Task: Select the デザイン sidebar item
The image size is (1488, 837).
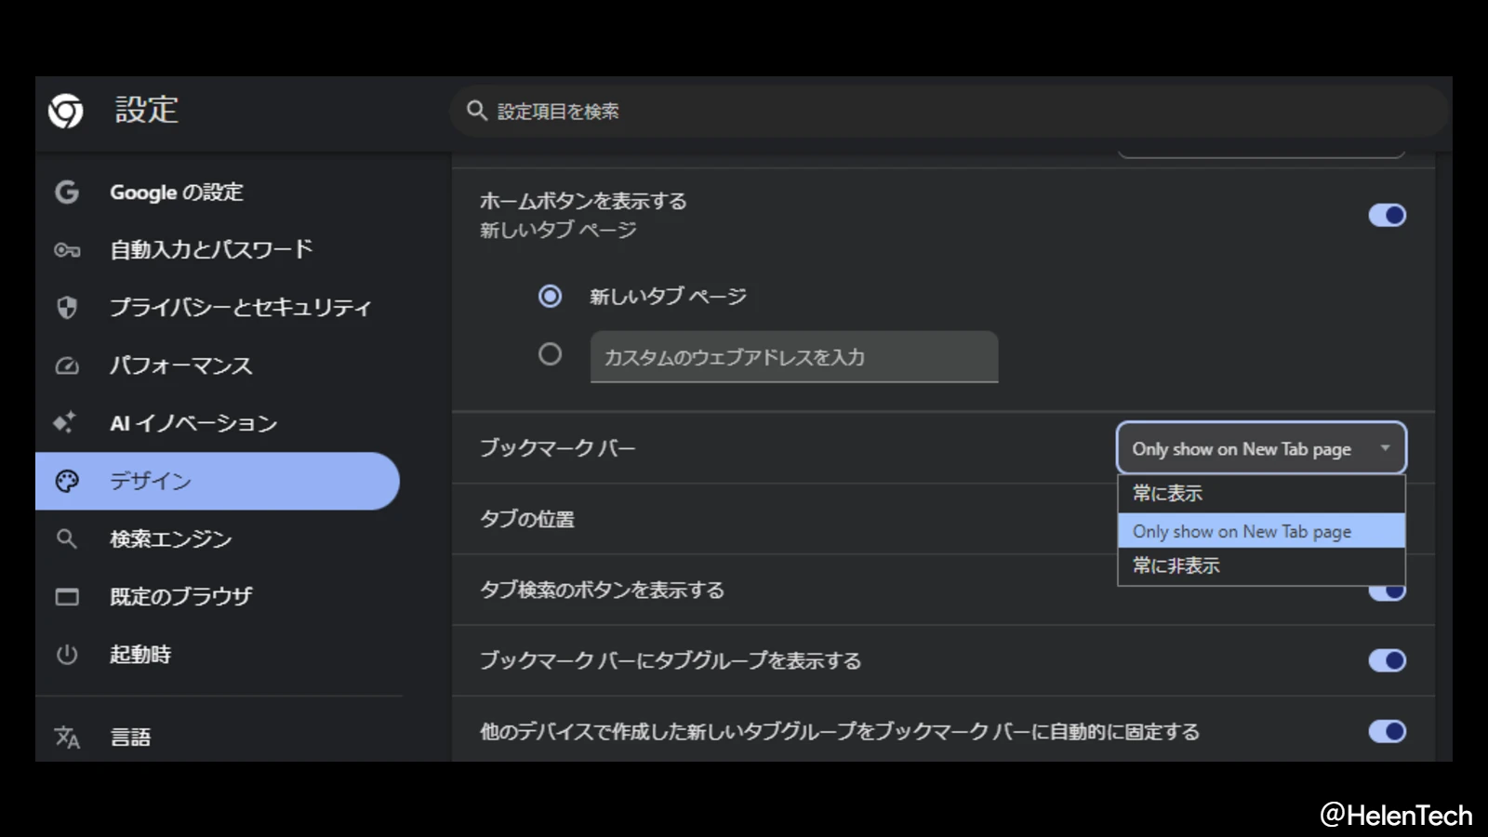Action: tap(218, 481)
